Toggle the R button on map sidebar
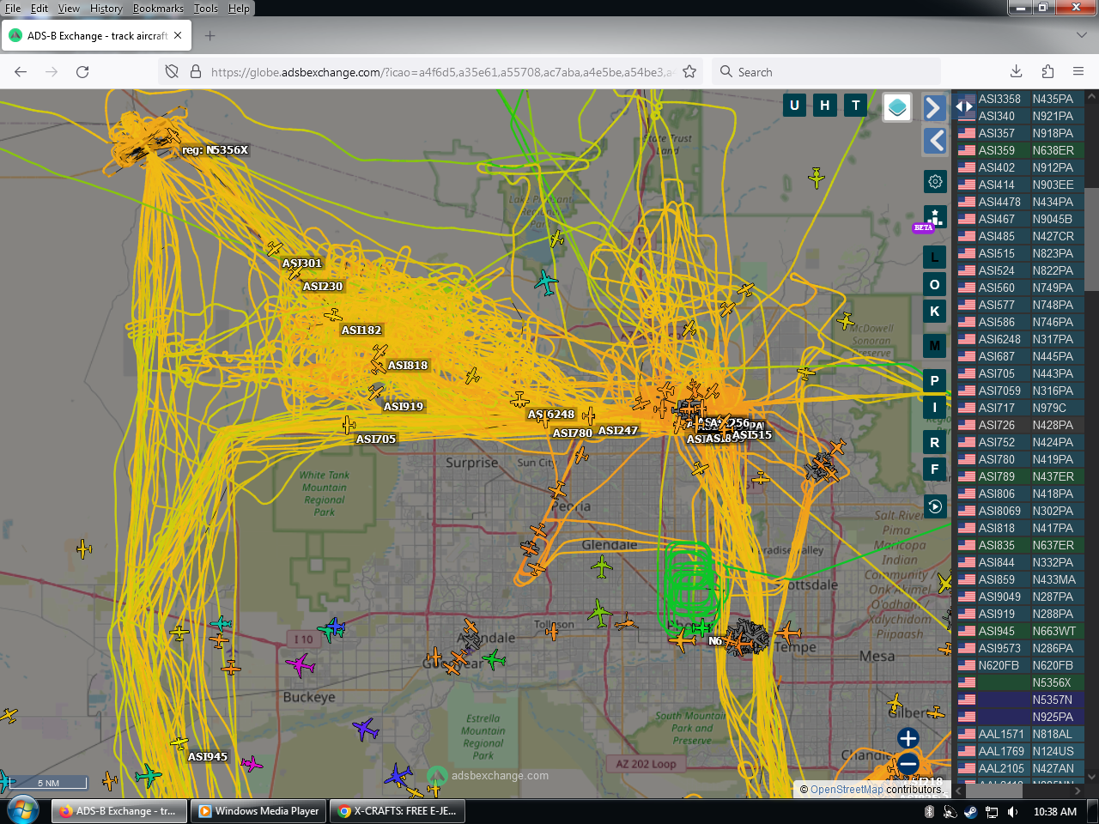This screenshot has width=1099, height=824. 935,442
